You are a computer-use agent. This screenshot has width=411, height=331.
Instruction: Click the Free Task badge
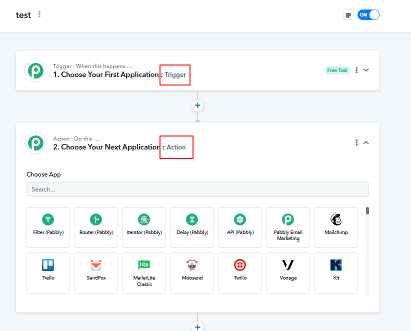[x=337, y=70]
